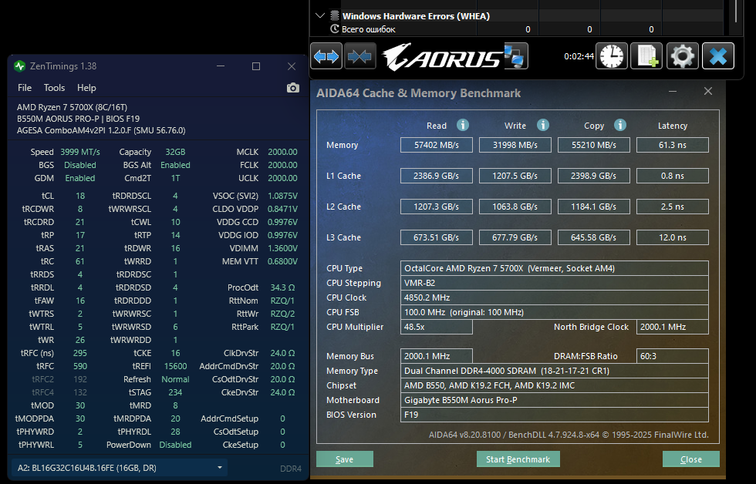This screenshot has height=484, width=756.
Task: Click the Memory Write value 31998 MB/s
Action: point(515,145)
